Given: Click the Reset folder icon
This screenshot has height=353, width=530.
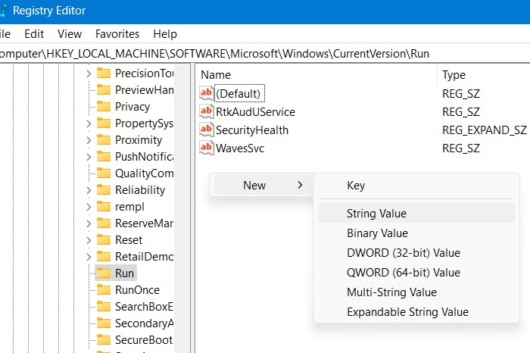Looking at the screenshot, I should point(104,239).
